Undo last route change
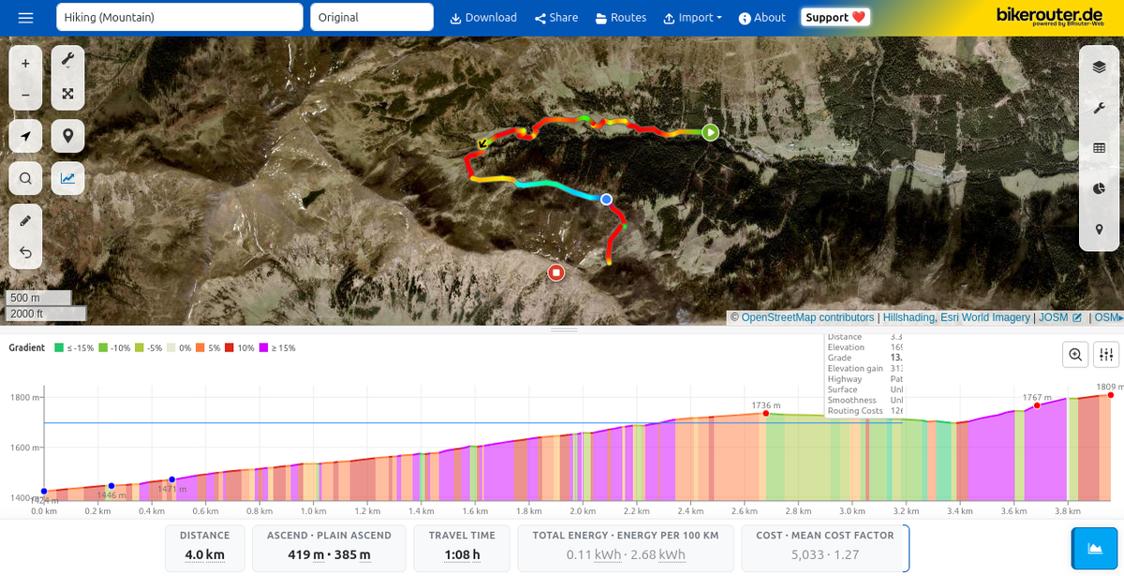The height and width of the screenshot is (576, 1124). 25,252
